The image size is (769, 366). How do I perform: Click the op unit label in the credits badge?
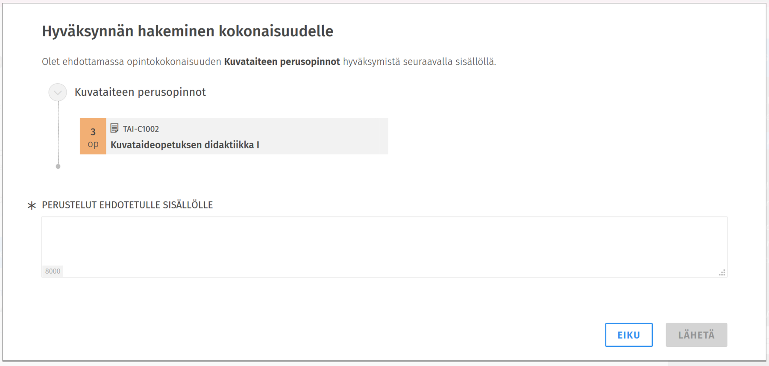[x=93, y=144]
